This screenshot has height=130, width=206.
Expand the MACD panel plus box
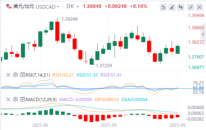23,100
